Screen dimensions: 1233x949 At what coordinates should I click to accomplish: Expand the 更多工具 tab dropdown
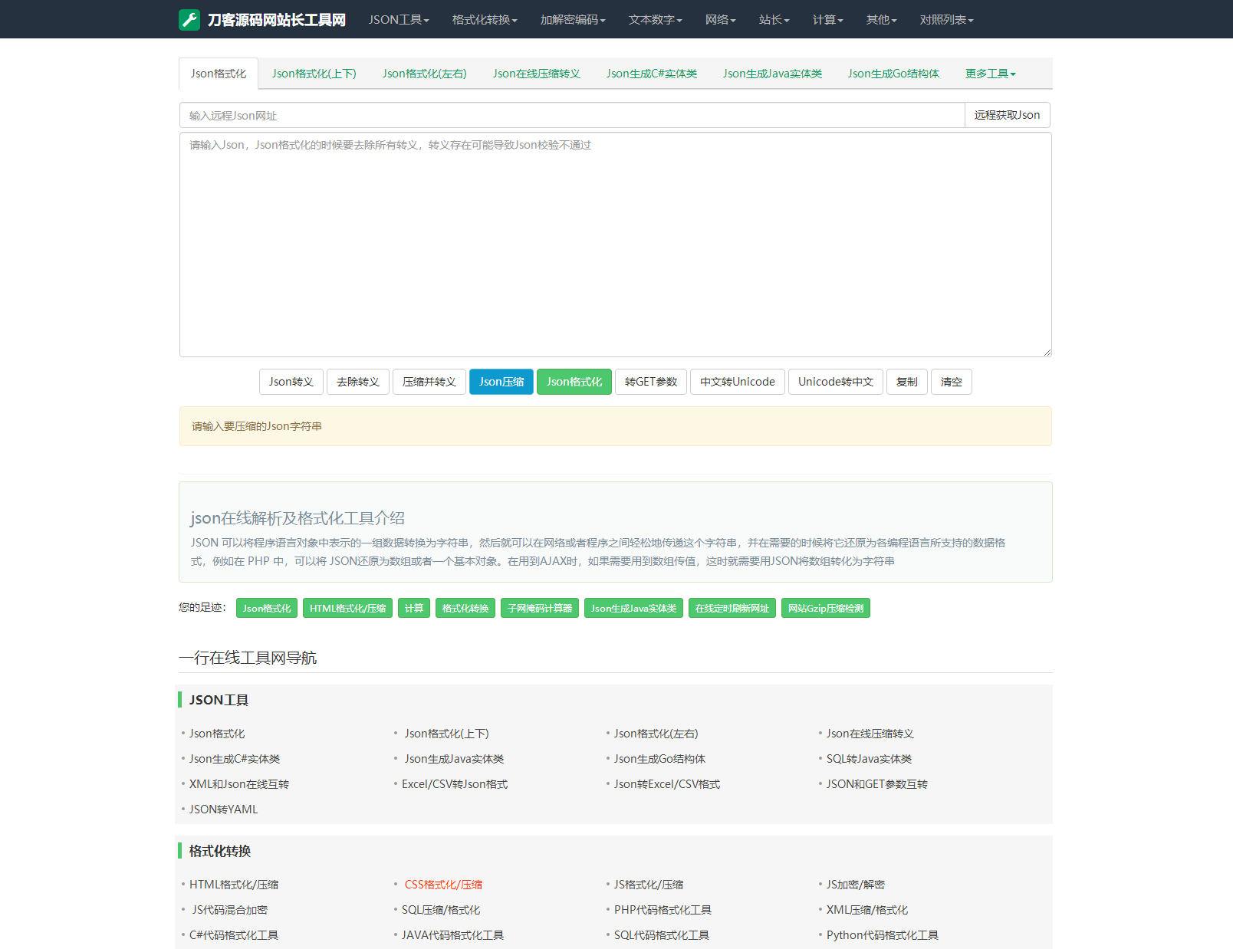click(991, 74)
